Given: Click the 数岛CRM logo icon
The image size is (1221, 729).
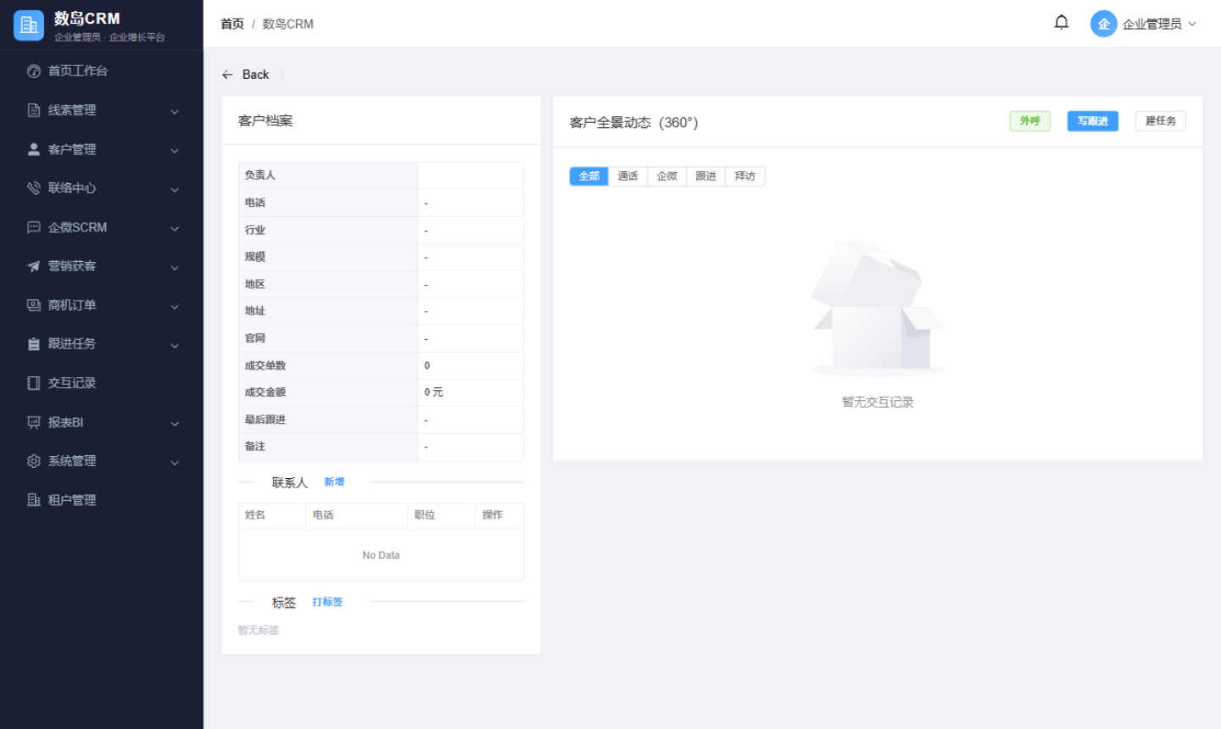Looking at the screenshot, I should [x=29, y=25].
